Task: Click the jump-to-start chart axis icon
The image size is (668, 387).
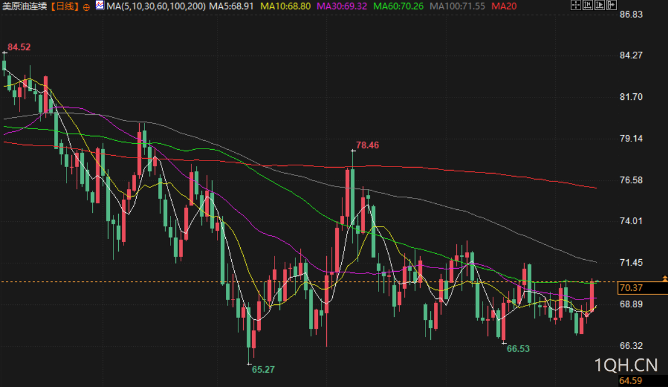Action: pyautogui.click(x=588, y=5)
